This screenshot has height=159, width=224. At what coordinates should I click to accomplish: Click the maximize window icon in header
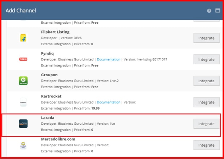[x=218, y=11]
